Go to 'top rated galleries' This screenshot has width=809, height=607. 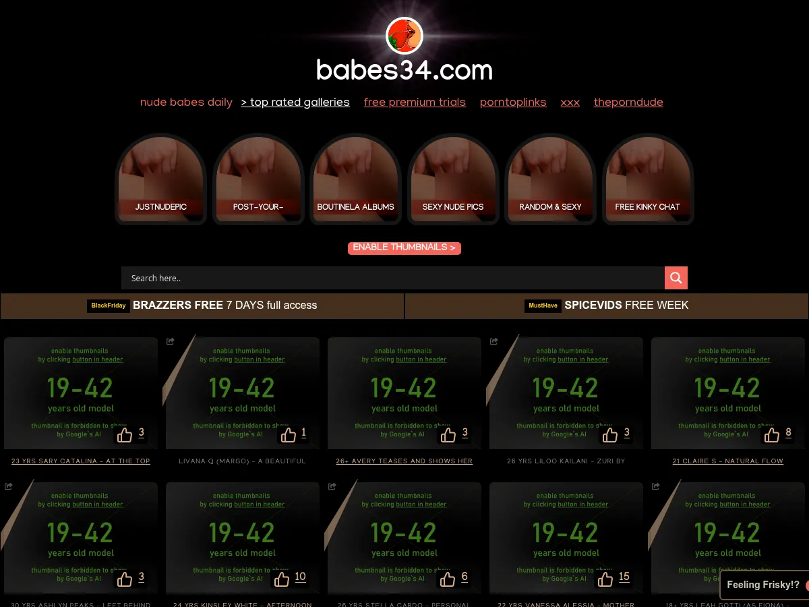tap(295, 103)
